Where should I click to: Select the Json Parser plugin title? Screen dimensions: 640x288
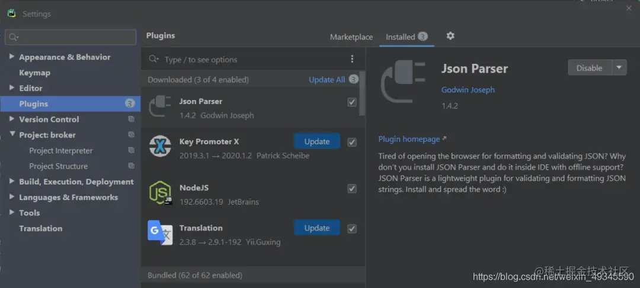pyautogui.click(x=200, y=101)
